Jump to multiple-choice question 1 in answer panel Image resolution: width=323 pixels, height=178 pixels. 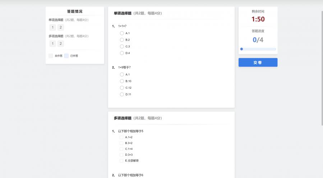pos(52,43)
